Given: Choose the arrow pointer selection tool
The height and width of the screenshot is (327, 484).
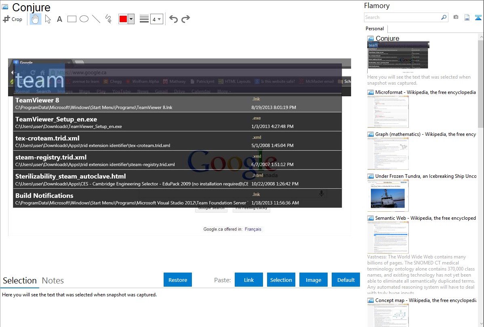Looking at the screenshot, I should (48, 19).
